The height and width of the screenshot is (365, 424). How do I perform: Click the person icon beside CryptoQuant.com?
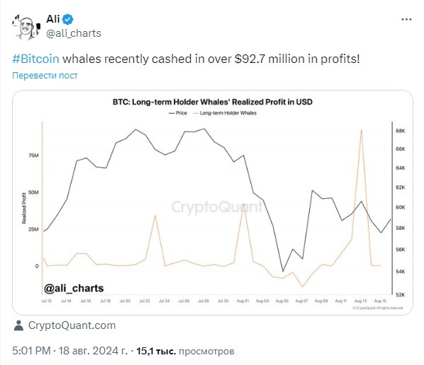point(18,325)
